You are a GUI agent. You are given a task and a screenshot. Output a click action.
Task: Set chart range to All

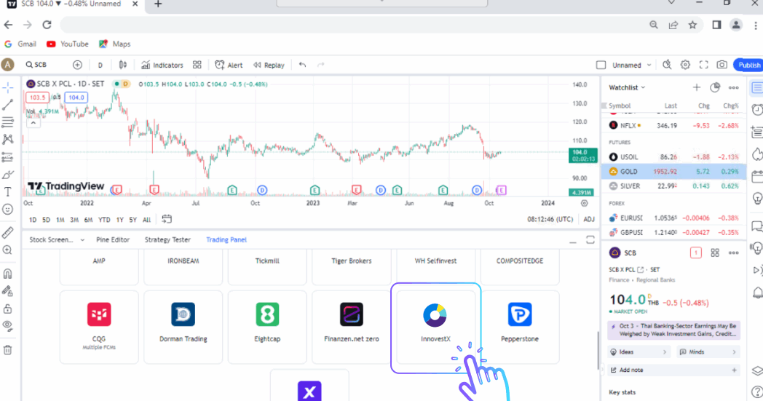point(146,220)
